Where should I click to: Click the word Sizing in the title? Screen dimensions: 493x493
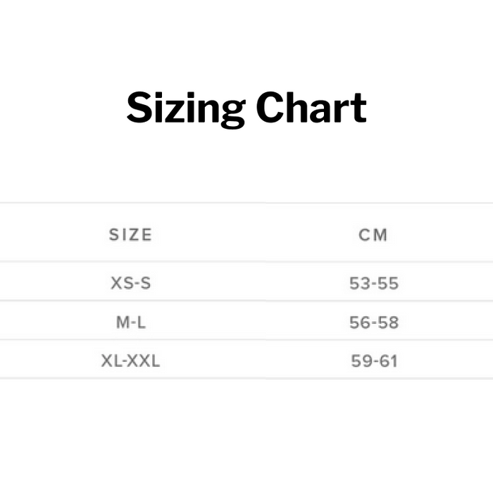click(185, 109)
